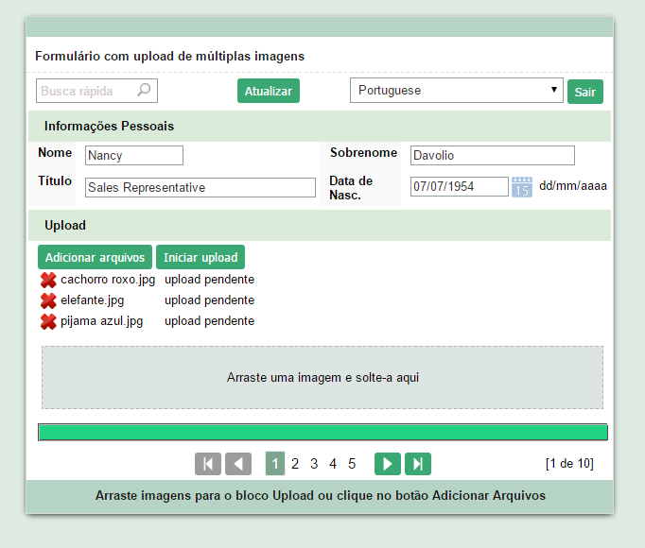Click the image drop zone area

[322, 377]
